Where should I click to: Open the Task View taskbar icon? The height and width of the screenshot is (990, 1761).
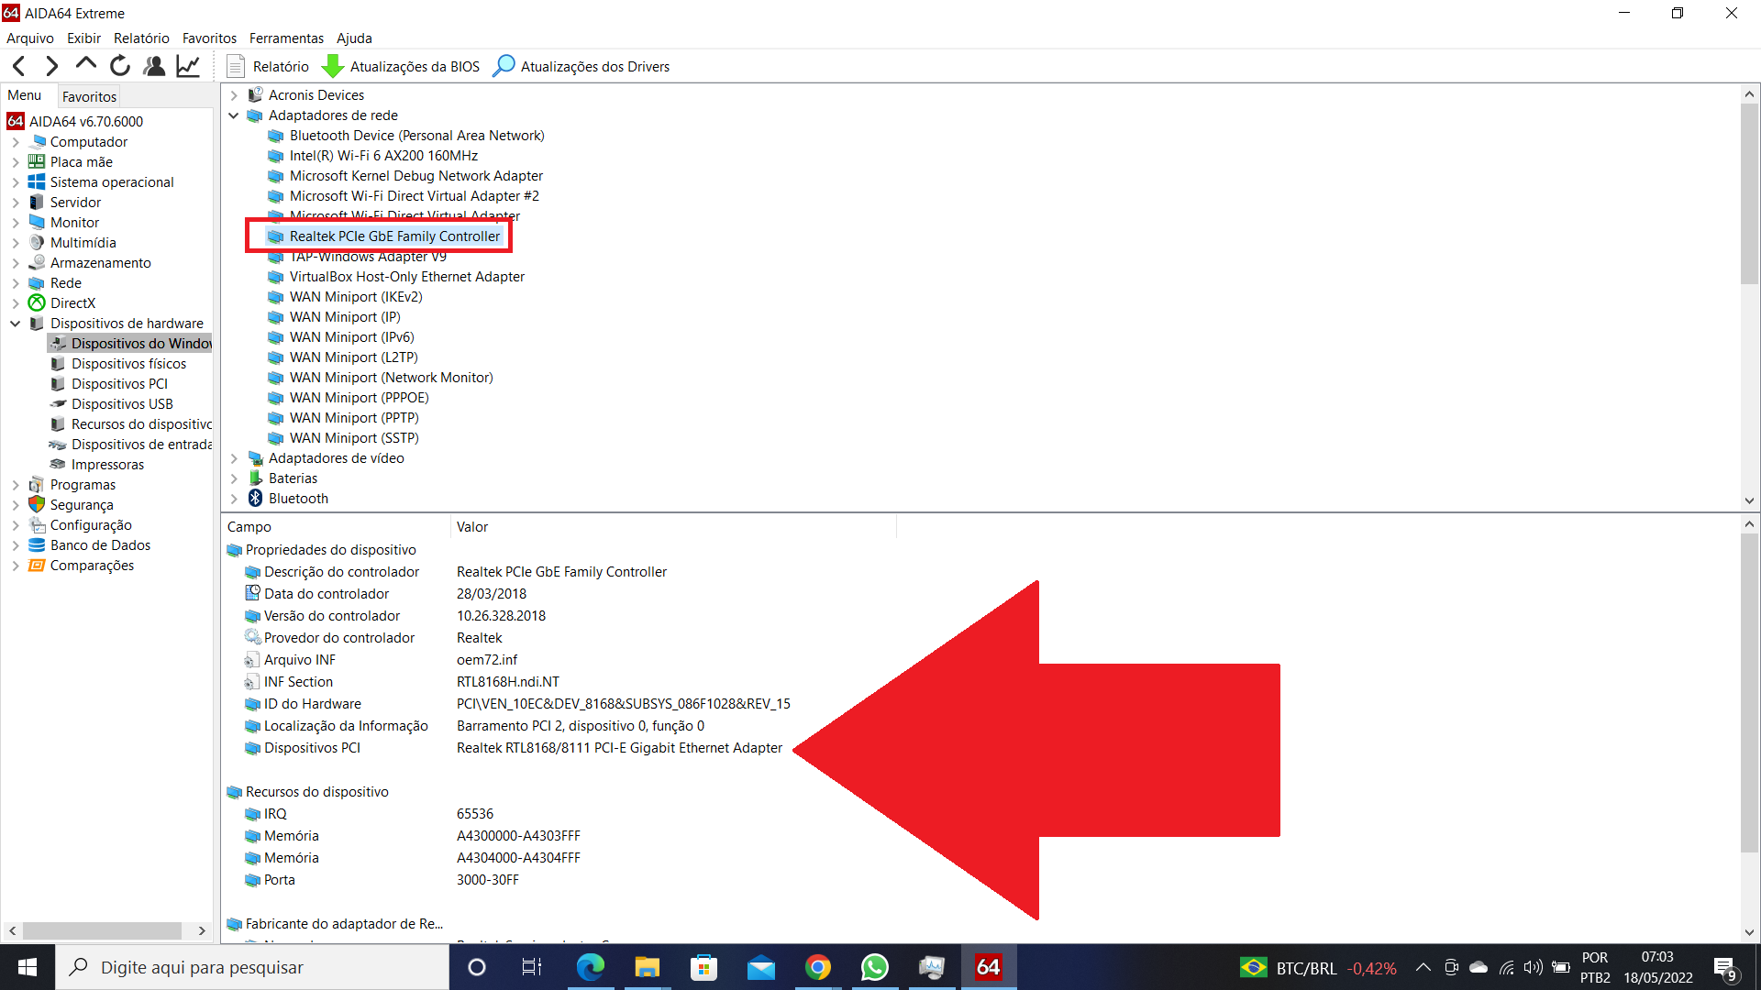click(x=532, y=967)
